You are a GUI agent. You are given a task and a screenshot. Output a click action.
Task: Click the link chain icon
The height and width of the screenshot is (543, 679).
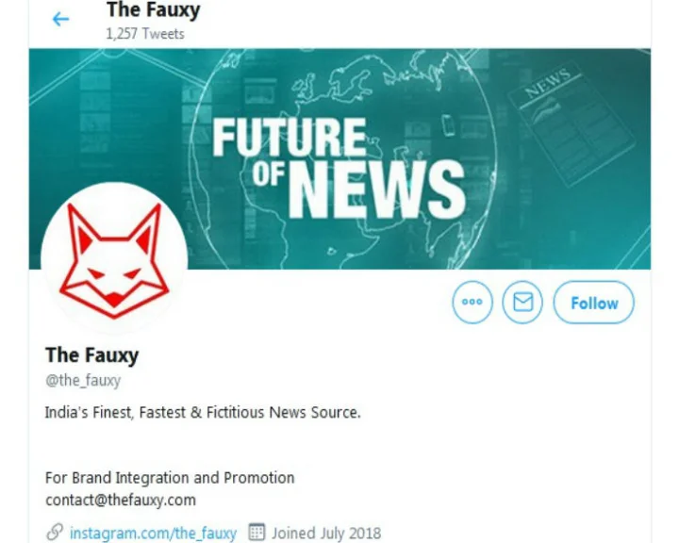point(55,533)
